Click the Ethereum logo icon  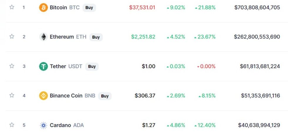(x=43, y=37)
